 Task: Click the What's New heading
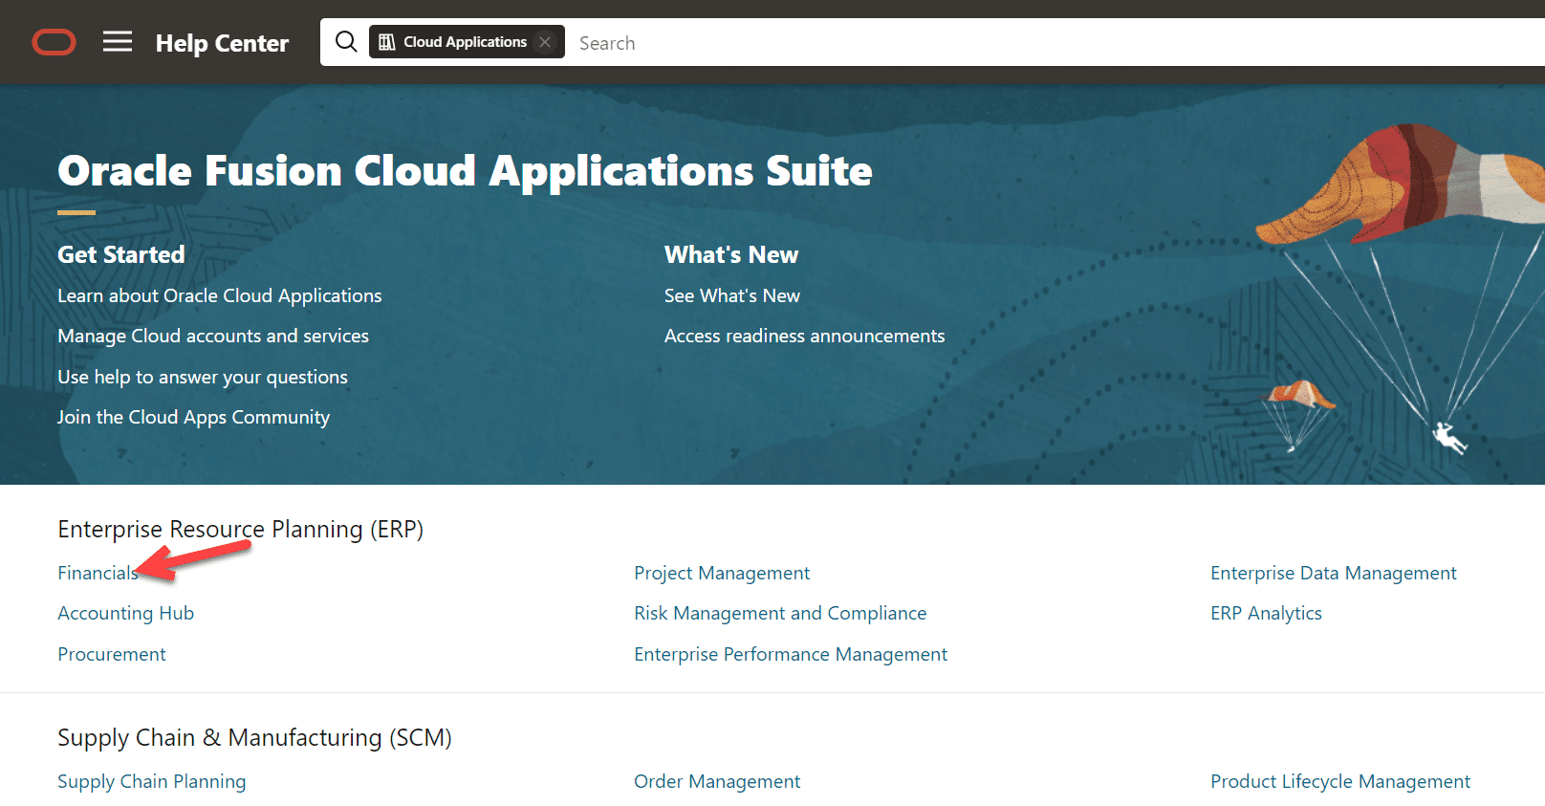pos(731,254)
